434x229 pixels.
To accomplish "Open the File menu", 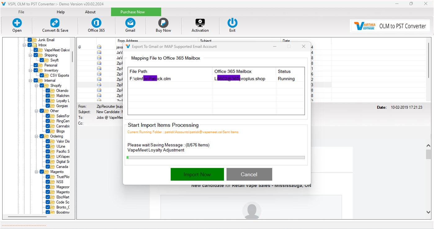I will point(21,12).
